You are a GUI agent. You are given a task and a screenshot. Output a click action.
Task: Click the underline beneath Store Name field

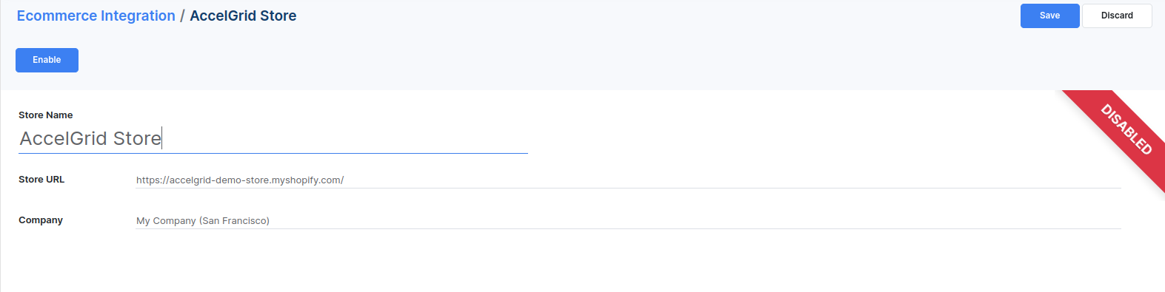tap(273, 153)
